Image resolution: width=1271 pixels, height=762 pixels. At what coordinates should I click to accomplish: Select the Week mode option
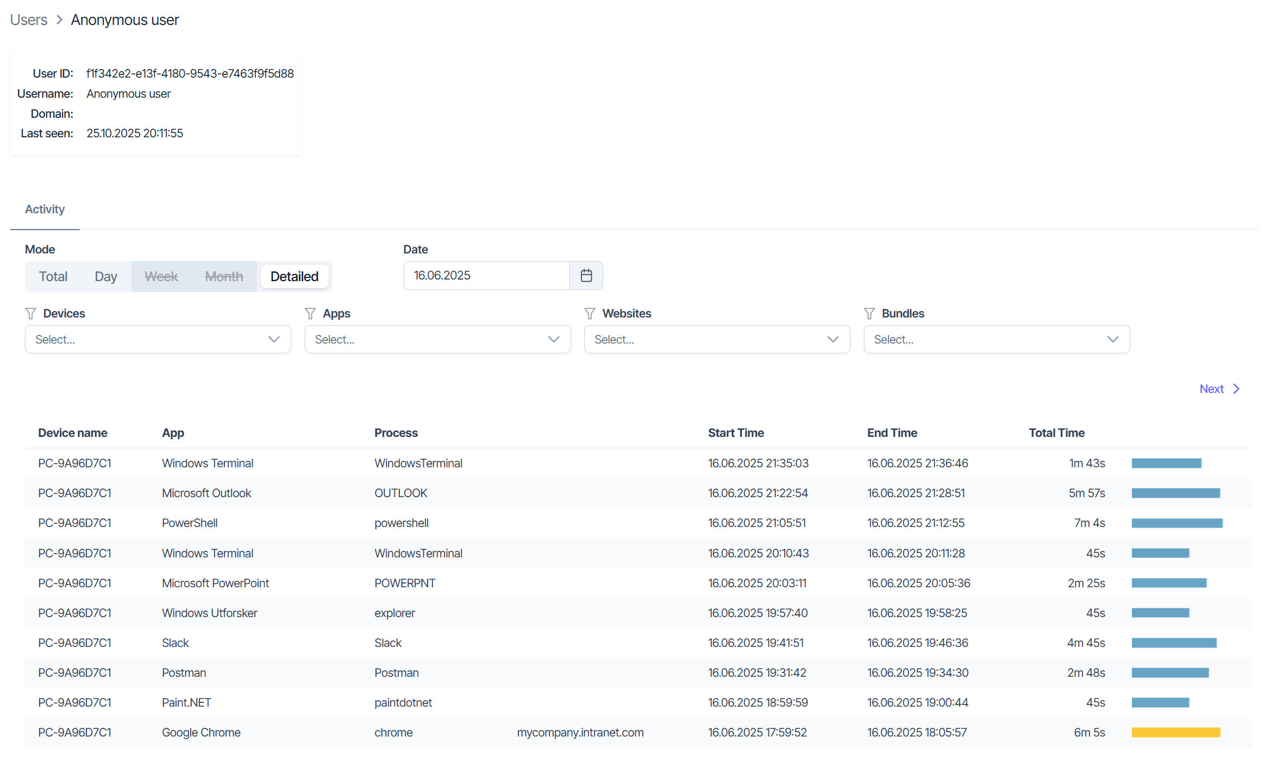pos(161,276)
